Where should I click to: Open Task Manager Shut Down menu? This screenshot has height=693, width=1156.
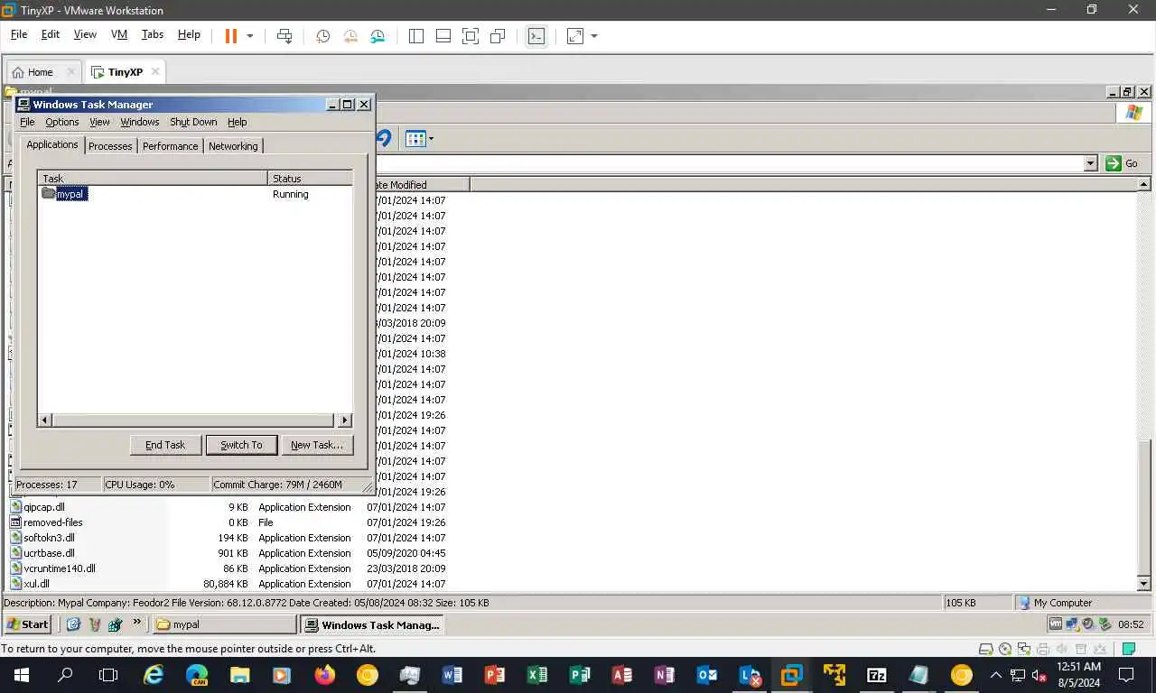pos(193,122)
